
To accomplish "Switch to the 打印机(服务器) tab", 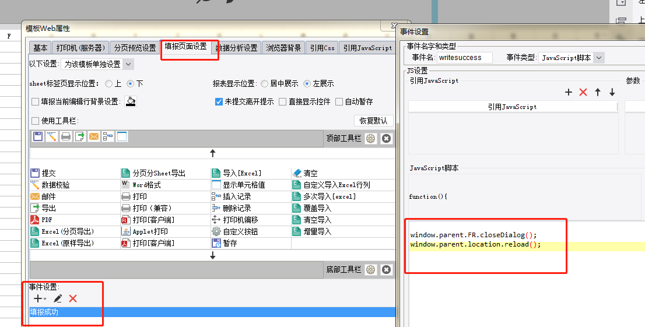I will click(x=80, y=48).
